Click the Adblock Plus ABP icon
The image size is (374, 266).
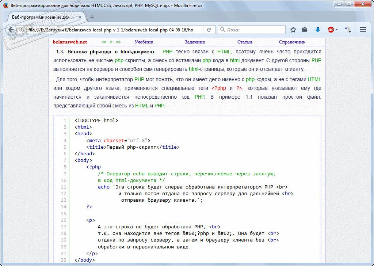(x=331, y=30)
